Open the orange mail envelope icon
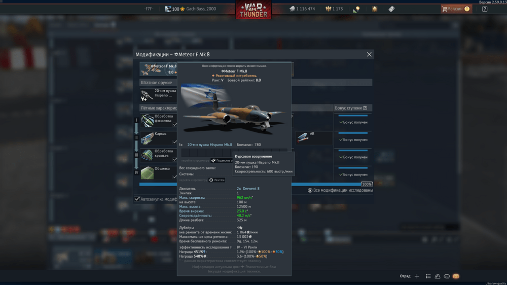507x285 pixels. (x=456, y=276)
